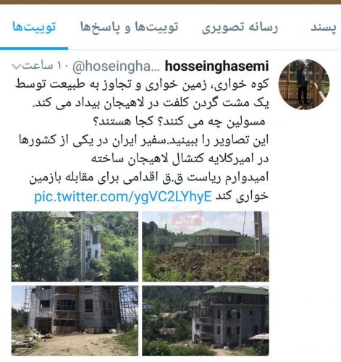Click the tweet line mentioning سفیر ایران
The height and width of the screenshot is (362, 341).
[x=143, y=140]
